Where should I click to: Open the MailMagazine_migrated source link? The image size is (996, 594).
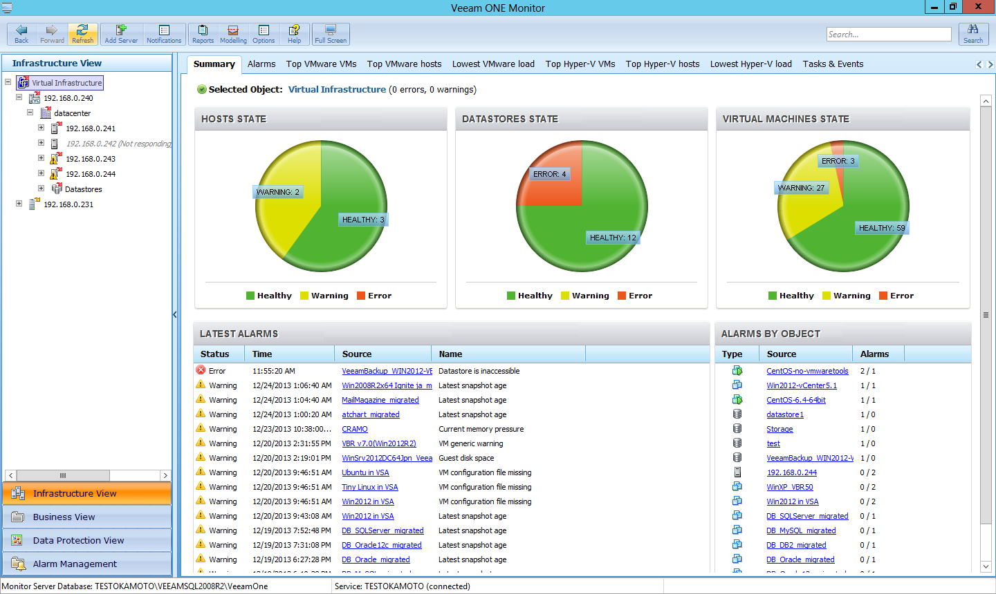pyautogui.click(x=380, y=400)
